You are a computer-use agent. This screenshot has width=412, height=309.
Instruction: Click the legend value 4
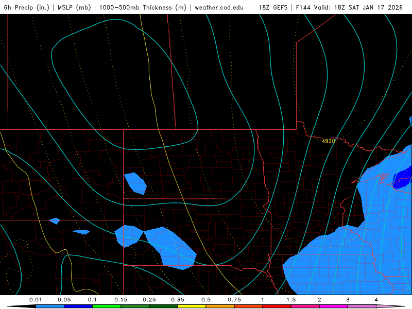pyautogui.click(x=376, y=300)
